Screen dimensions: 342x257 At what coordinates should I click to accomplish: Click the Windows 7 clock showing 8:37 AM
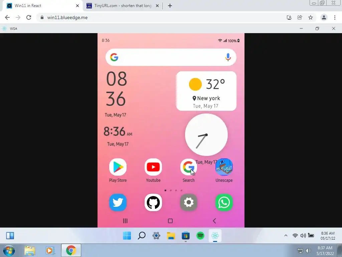pos(325,251)
